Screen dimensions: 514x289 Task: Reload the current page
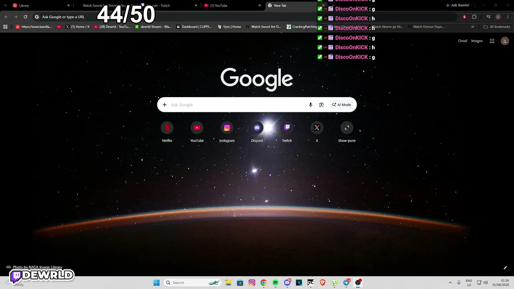coord(25,17)
